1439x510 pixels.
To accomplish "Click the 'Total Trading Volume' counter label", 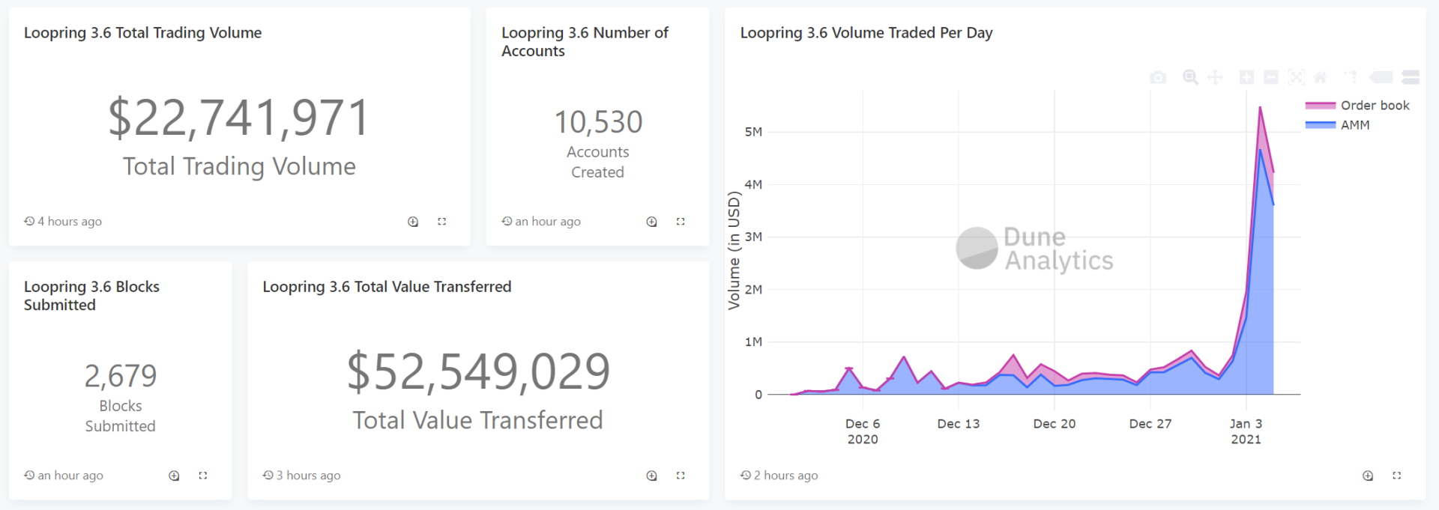I will tap(239, 166).
